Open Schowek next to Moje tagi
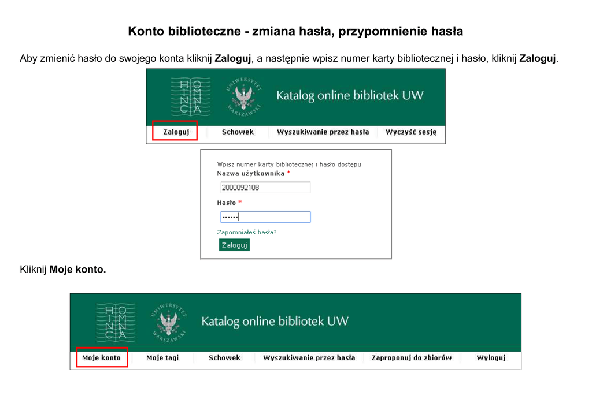 click(224, 358)
